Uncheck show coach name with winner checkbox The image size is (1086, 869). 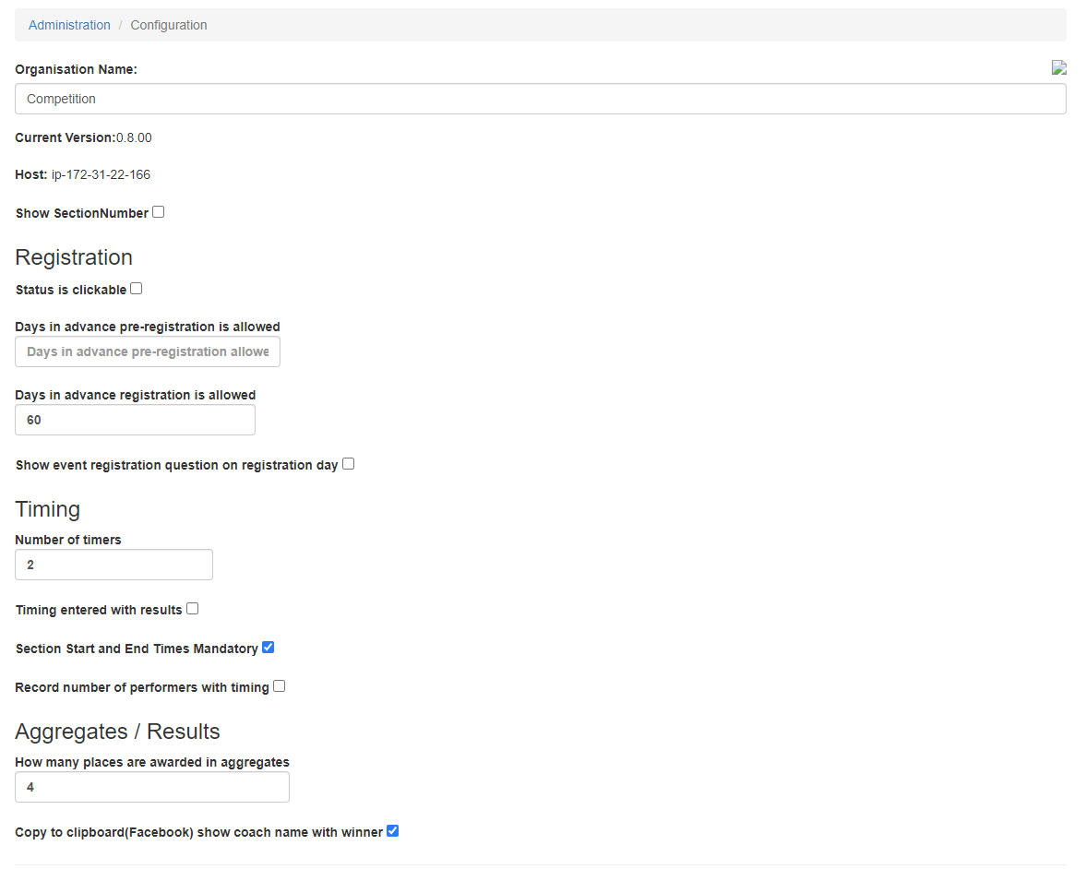[x=393, y=831]
